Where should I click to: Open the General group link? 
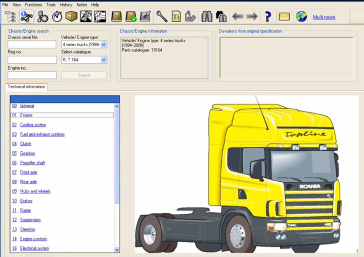coord(27,106)
